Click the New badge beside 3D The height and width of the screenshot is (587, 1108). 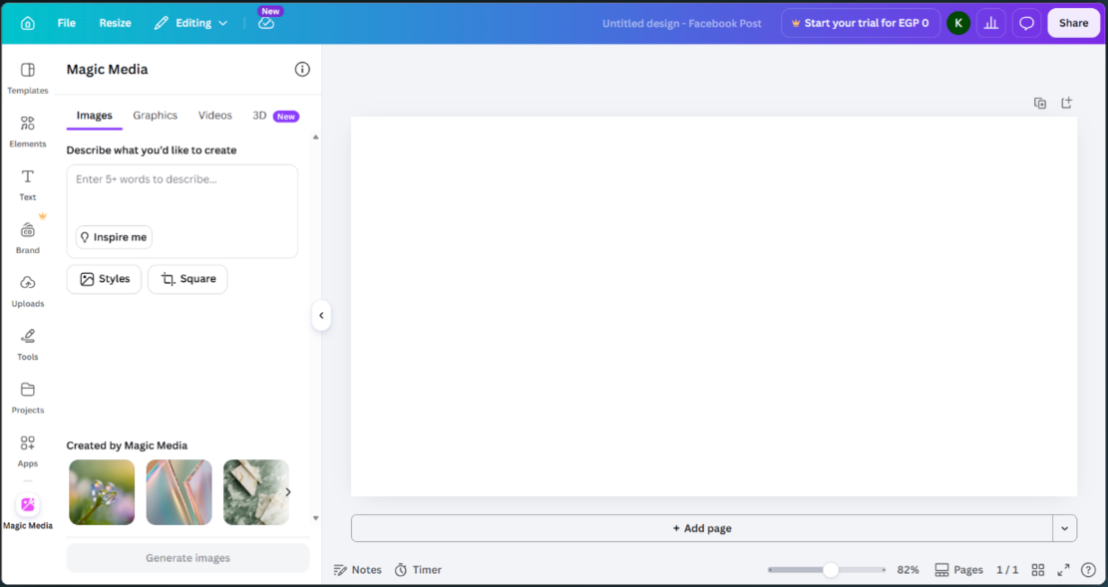tap(286, 117)
